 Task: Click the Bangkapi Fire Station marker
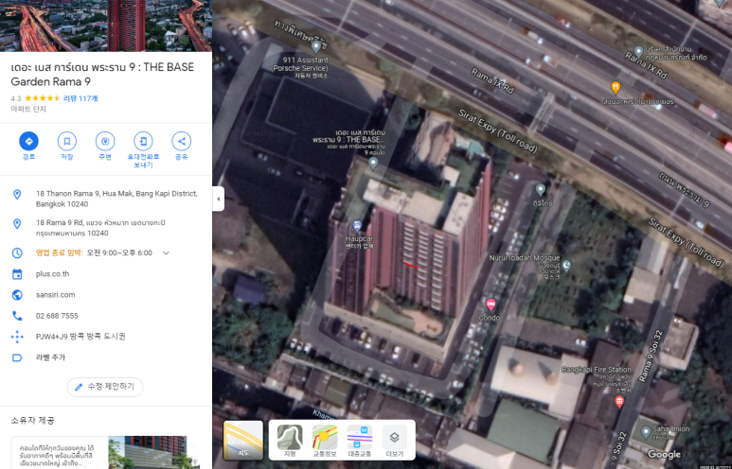click(619, 402)
